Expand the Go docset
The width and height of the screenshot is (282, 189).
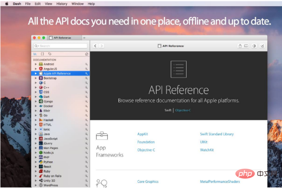[36, 116]
